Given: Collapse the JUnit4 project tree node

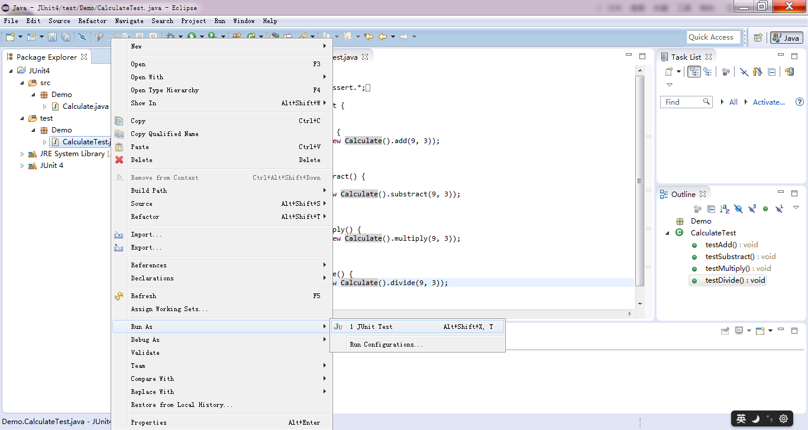Looking at the screenshot, I should [x=12, y=71].
